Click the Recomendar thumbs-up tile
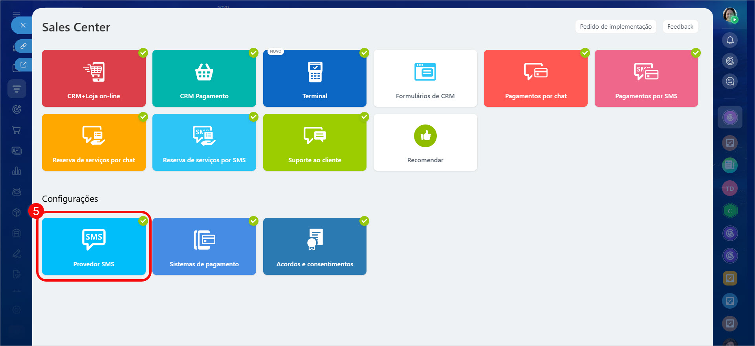The image size is (755, 346). (x=425, y=142)
